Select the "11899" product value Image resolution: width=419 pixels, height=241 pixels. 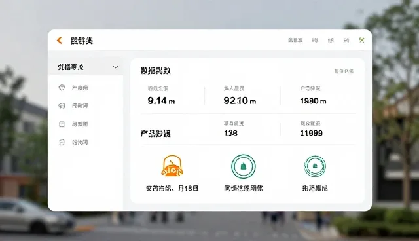pyautogui.click(x=312, y=133)
